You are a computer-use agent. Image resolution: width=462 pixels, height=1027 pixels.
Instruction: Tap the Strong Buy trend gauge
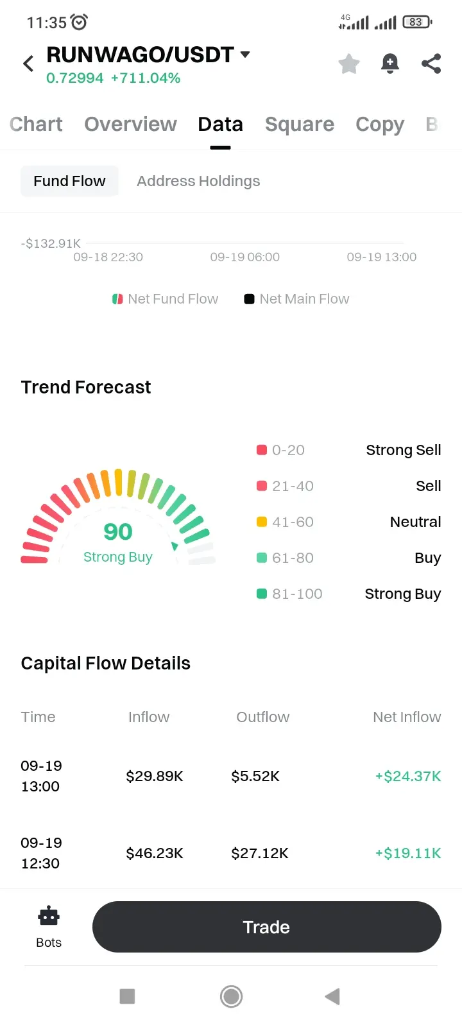pos(118,517)
